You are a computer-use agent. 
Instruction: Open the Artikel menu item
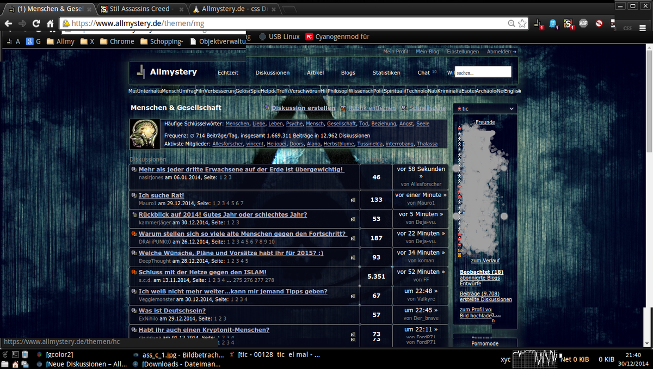pyautogui.click(x=315, y=72)
